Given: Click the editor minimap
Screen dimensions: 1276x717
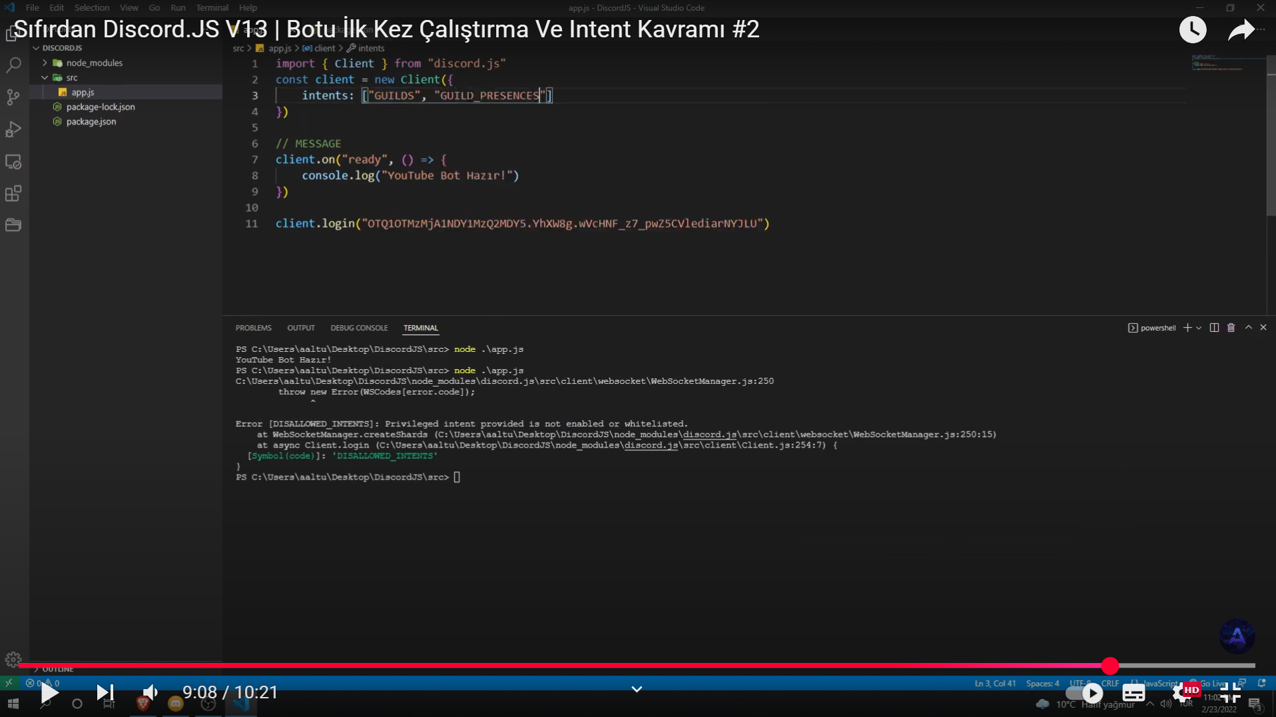Looking at the screenshot, I should (1227, 64).
